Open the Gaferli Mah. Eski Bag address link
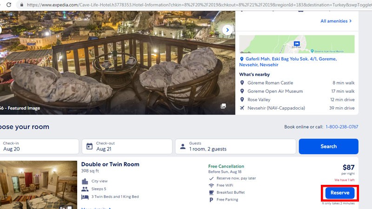Image resolution: width=372 pixels, height=209 pixels. pos(288,62)
